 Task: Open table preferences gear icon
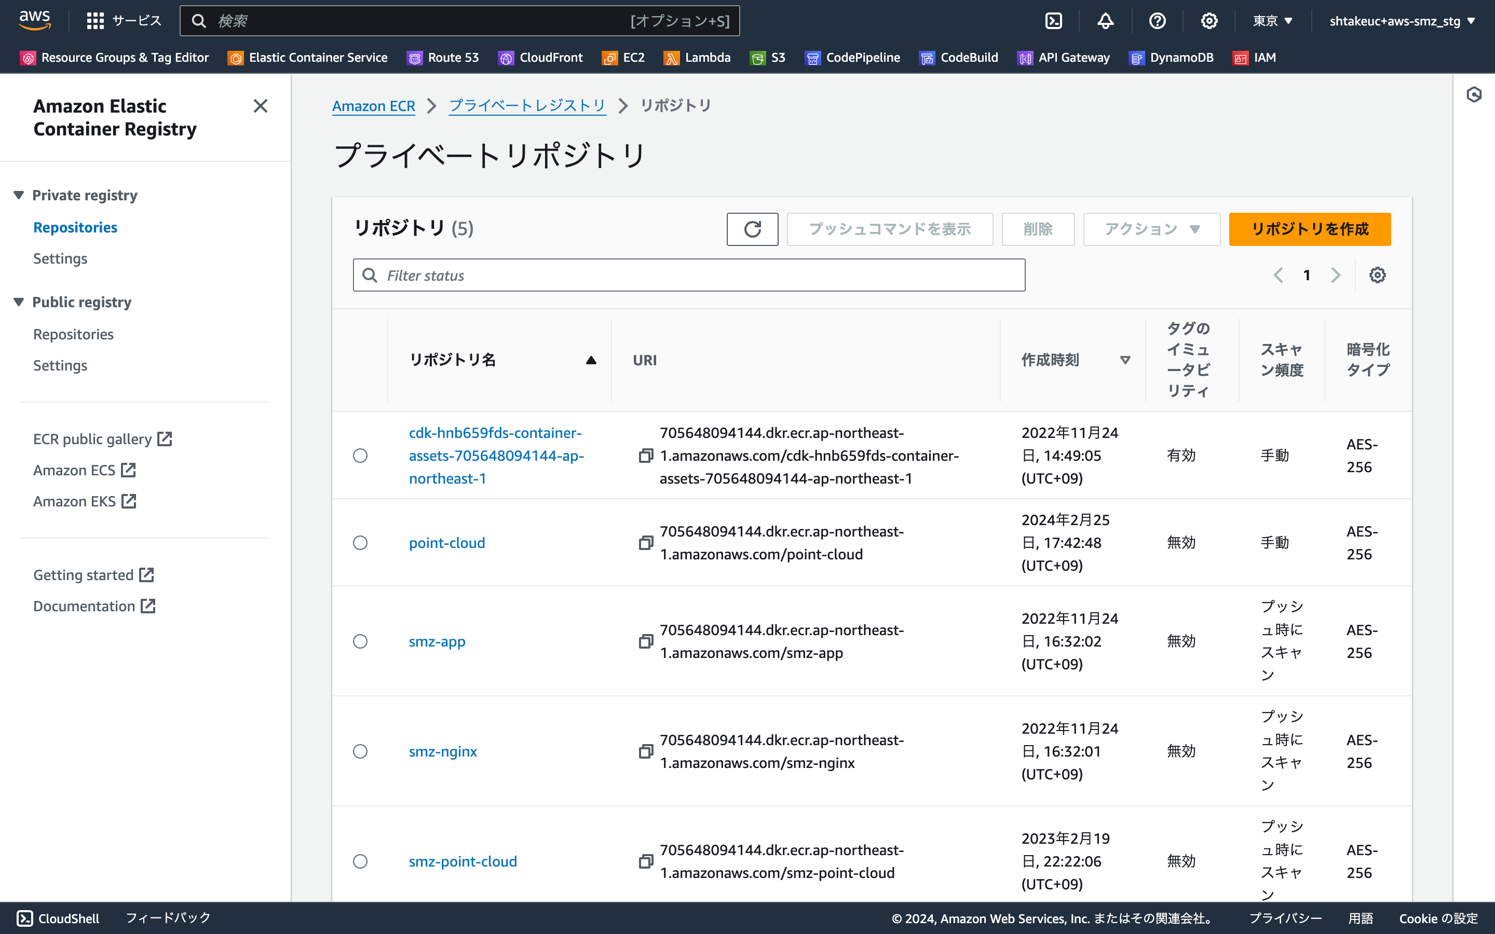(1377, 275)
